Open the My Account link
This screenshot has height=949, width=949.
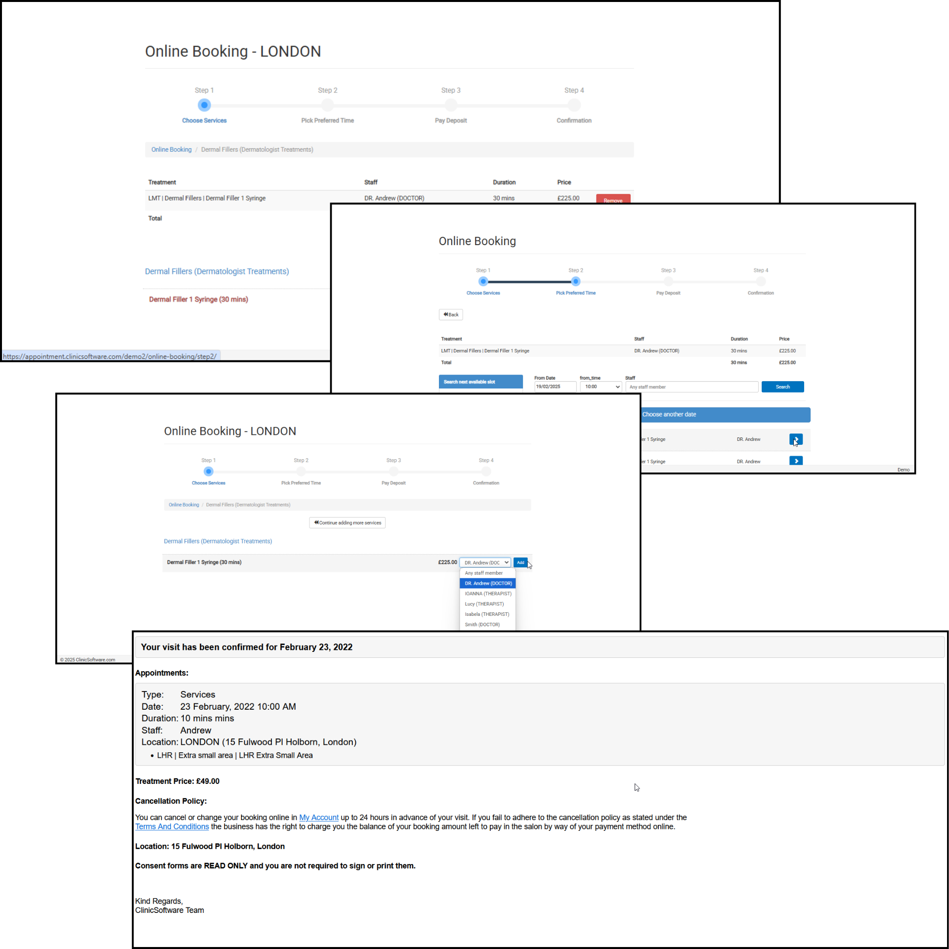pyautogui.click(x=319, y=818)
